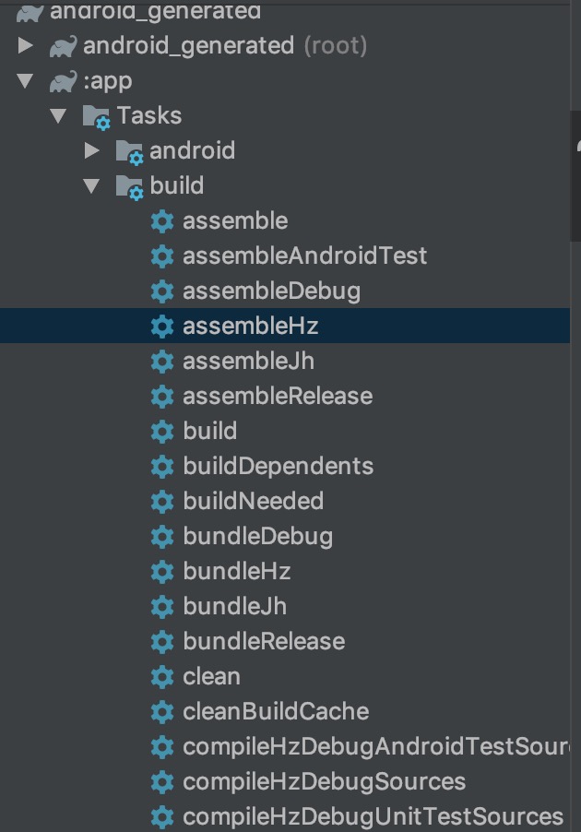Click the gear icon beside buildNeeded
581x832 pixels.
click(x=163, y=501)
